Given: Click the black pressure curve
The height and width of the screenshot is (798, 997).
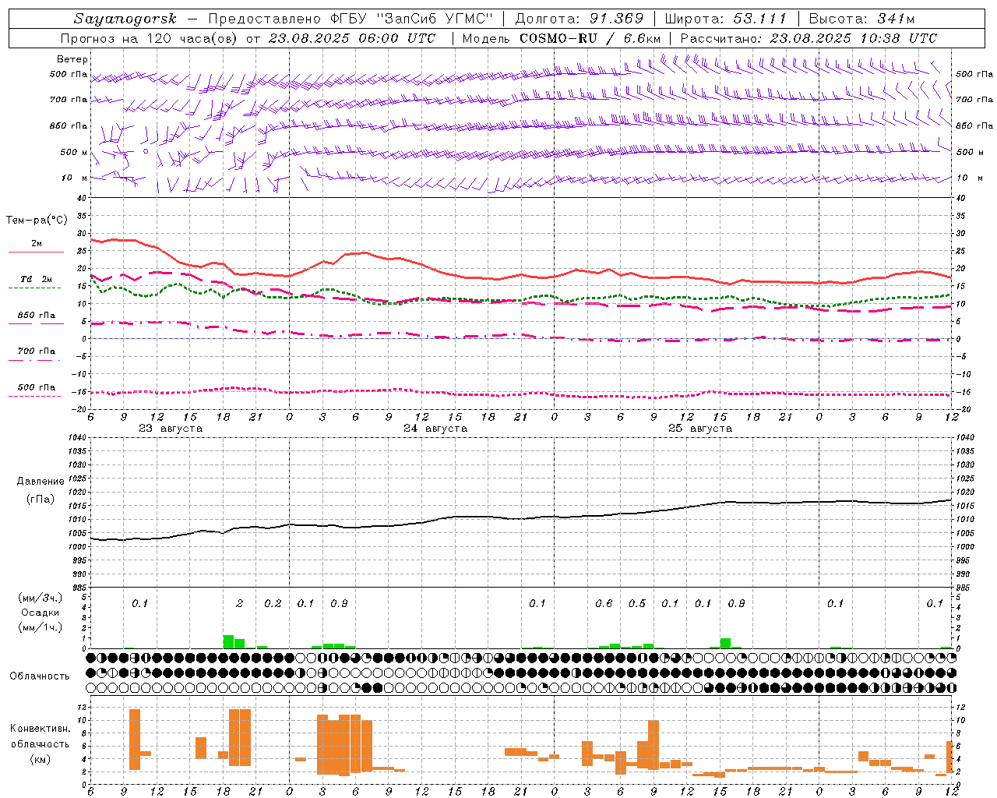Looking at the screenshot, I should (x=521, y=517).
